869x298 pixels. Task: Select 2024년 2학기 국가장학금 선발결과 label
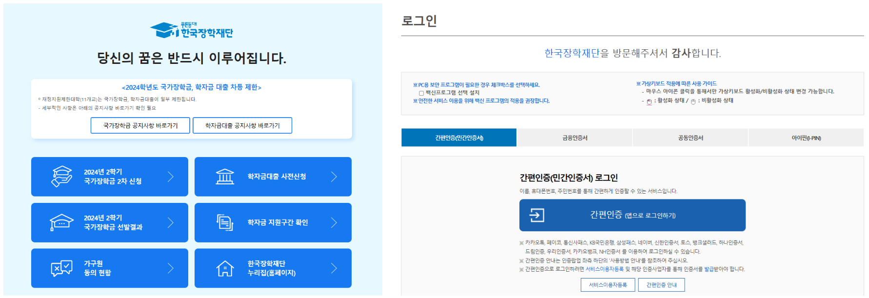click(113, 222)
